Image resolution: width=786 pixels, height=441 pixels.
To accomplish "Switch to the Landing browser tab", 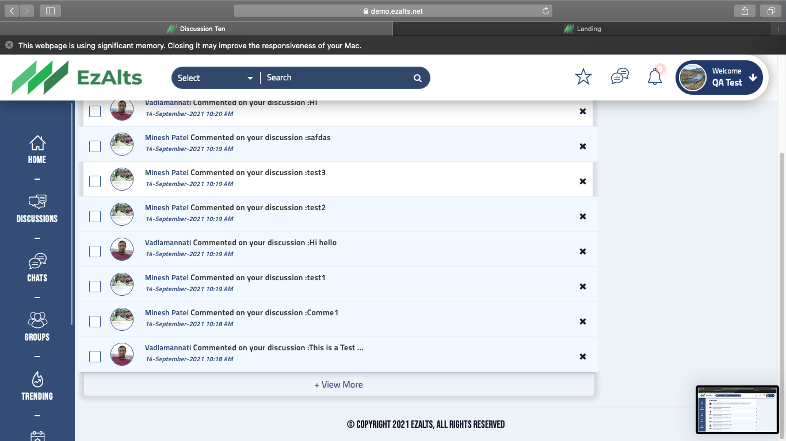I will (583, 29).
